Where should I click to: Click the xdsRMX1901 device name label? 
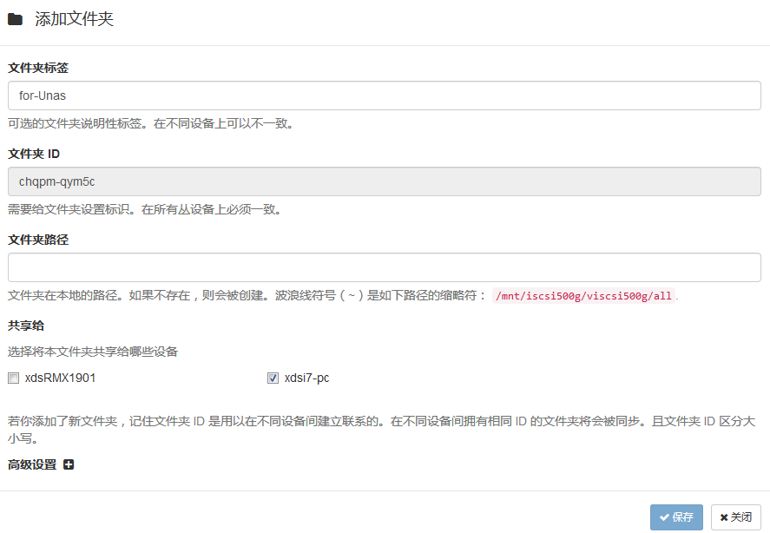pos(60,378)
